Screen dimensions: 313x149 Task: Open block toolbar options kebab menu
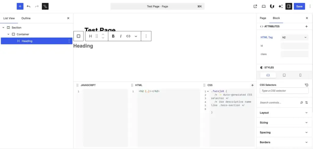tap(146, 36)
